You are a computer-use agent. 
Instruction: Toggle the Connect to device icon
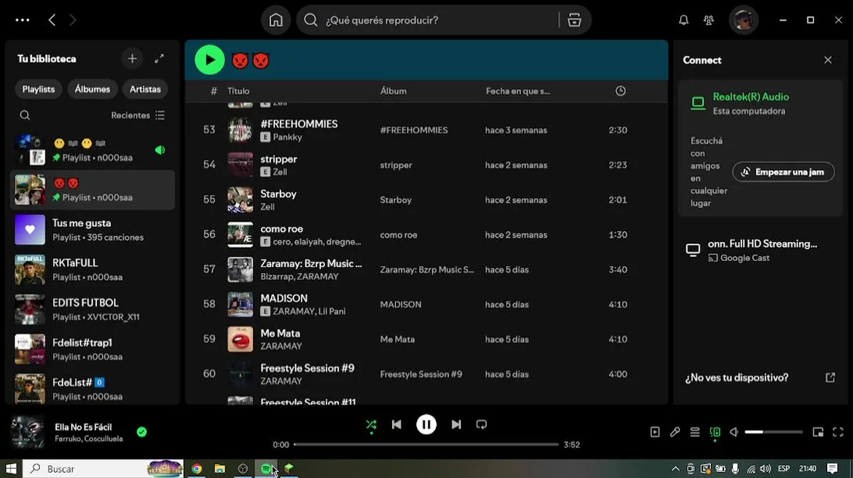715,432
